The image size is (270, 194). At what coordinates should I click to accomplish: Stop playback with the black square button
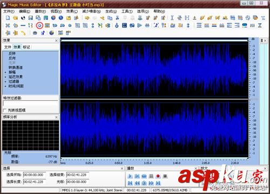[165, 176]
